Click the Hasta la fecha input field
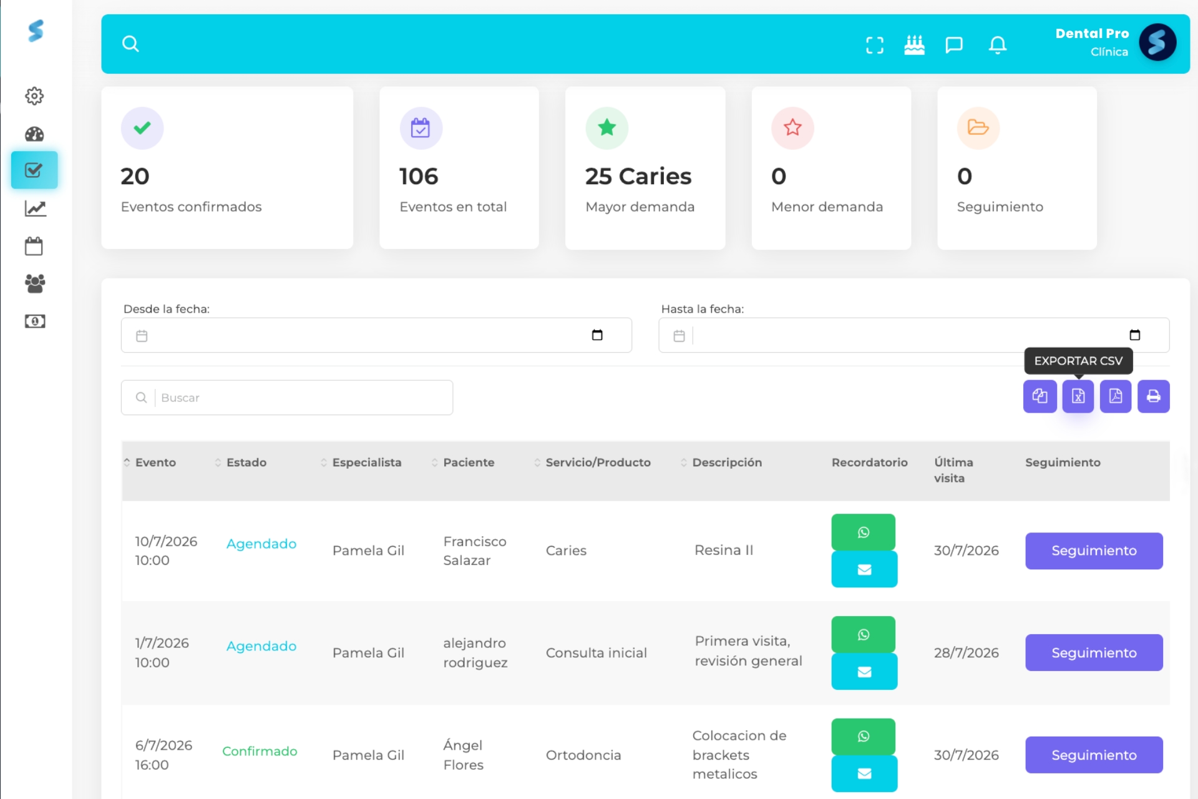The height and width of the screenshot is (799, 1198). [x=914, y=335]
